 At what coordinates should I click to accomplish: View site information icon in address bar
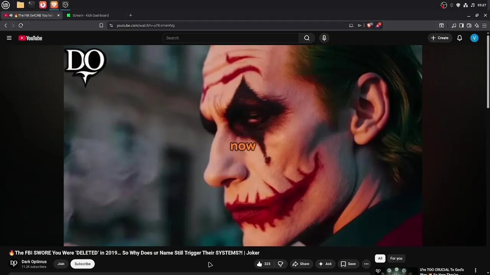(x=111, y=26)
